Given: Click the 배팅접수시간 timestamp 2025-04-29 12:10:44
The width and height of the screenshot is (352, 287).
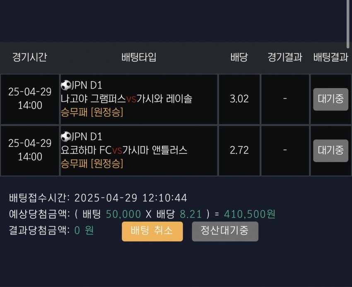Looking at the screenshot, I should tap(131, 198).
